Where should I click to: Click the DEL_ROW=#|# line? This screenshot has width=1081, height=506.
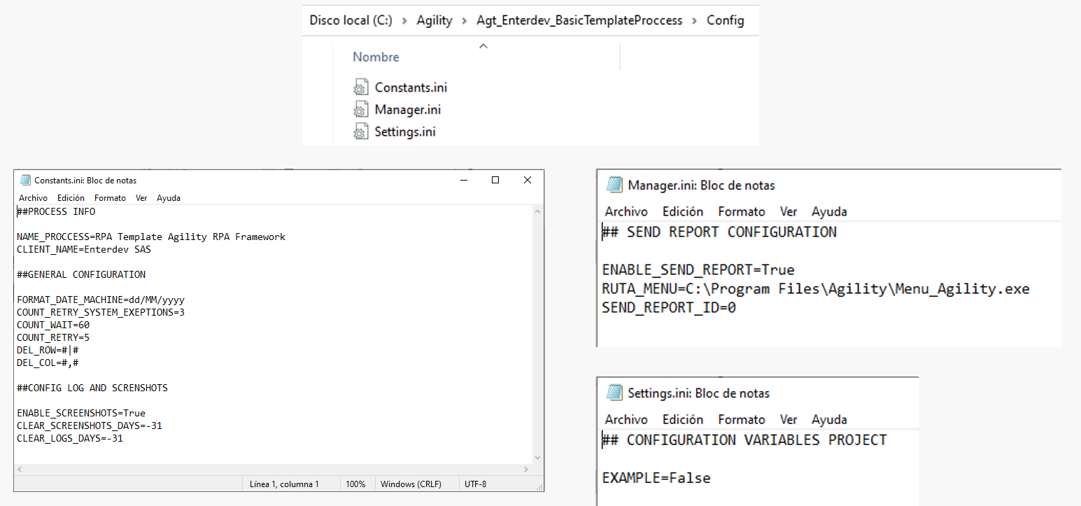(x=48, y=350)
